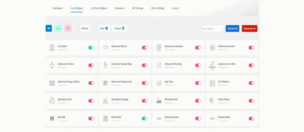Viewport: 304px width, 132px height.
Task: Turn on the Breadcrumbs switch
Action: tap(251, 118)
